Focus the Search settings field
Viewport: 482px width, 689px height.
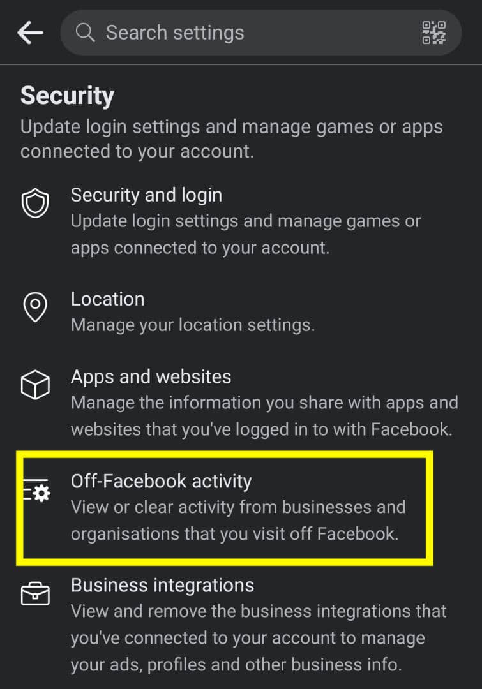[260, 33]
